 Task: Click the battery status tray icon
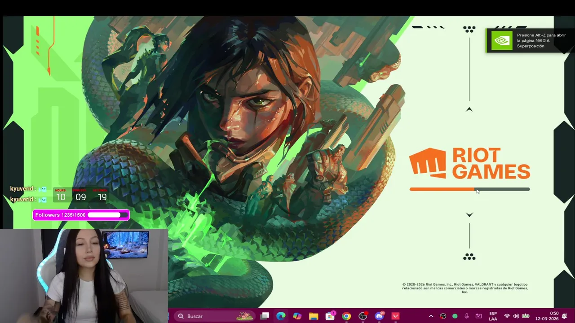click(526, 316)
